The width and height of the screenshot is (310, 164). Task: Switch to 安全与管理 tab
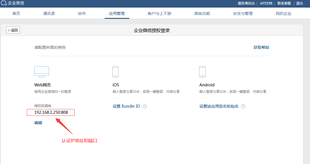243,13
